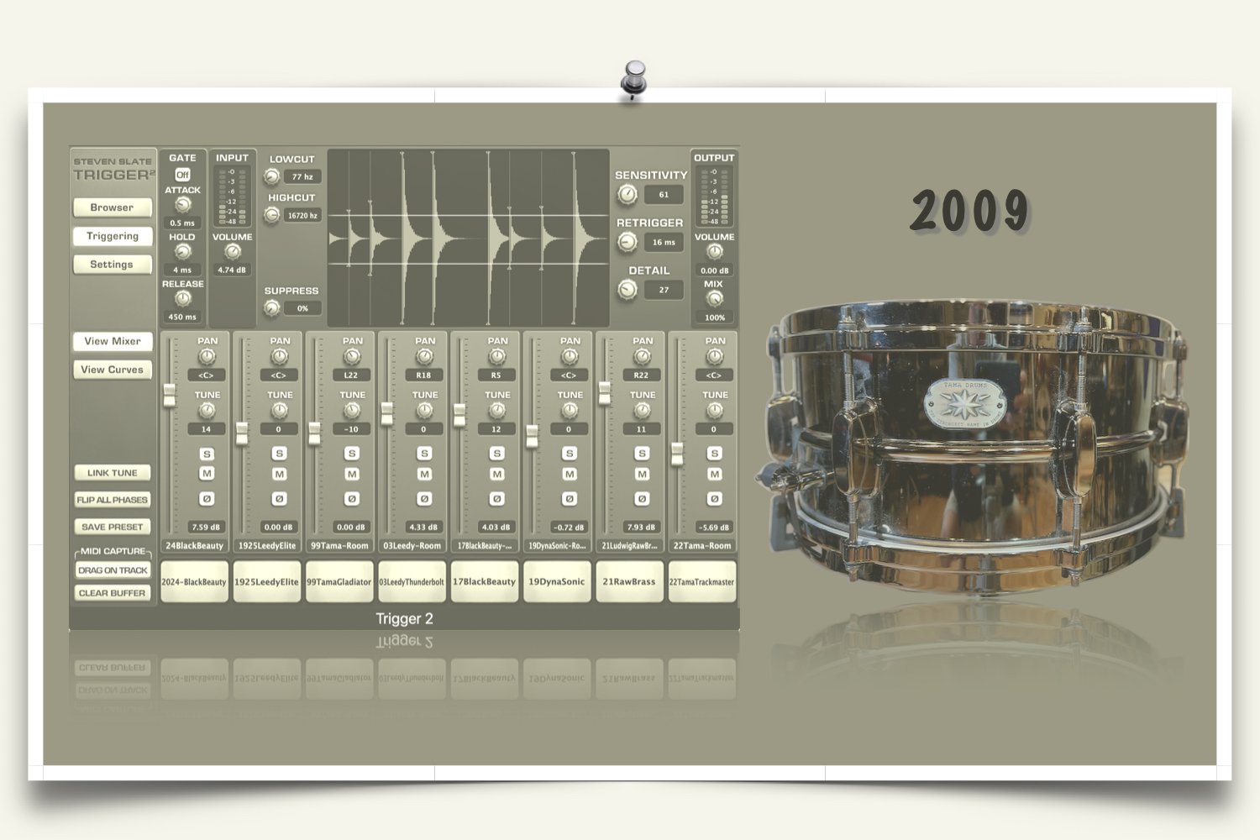Solo the 1925LeedyElite channel

click(x=280, y=454)
